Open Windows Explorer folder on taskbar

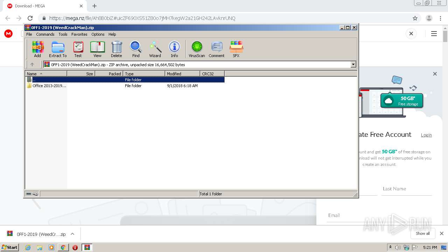click(40, 247)
